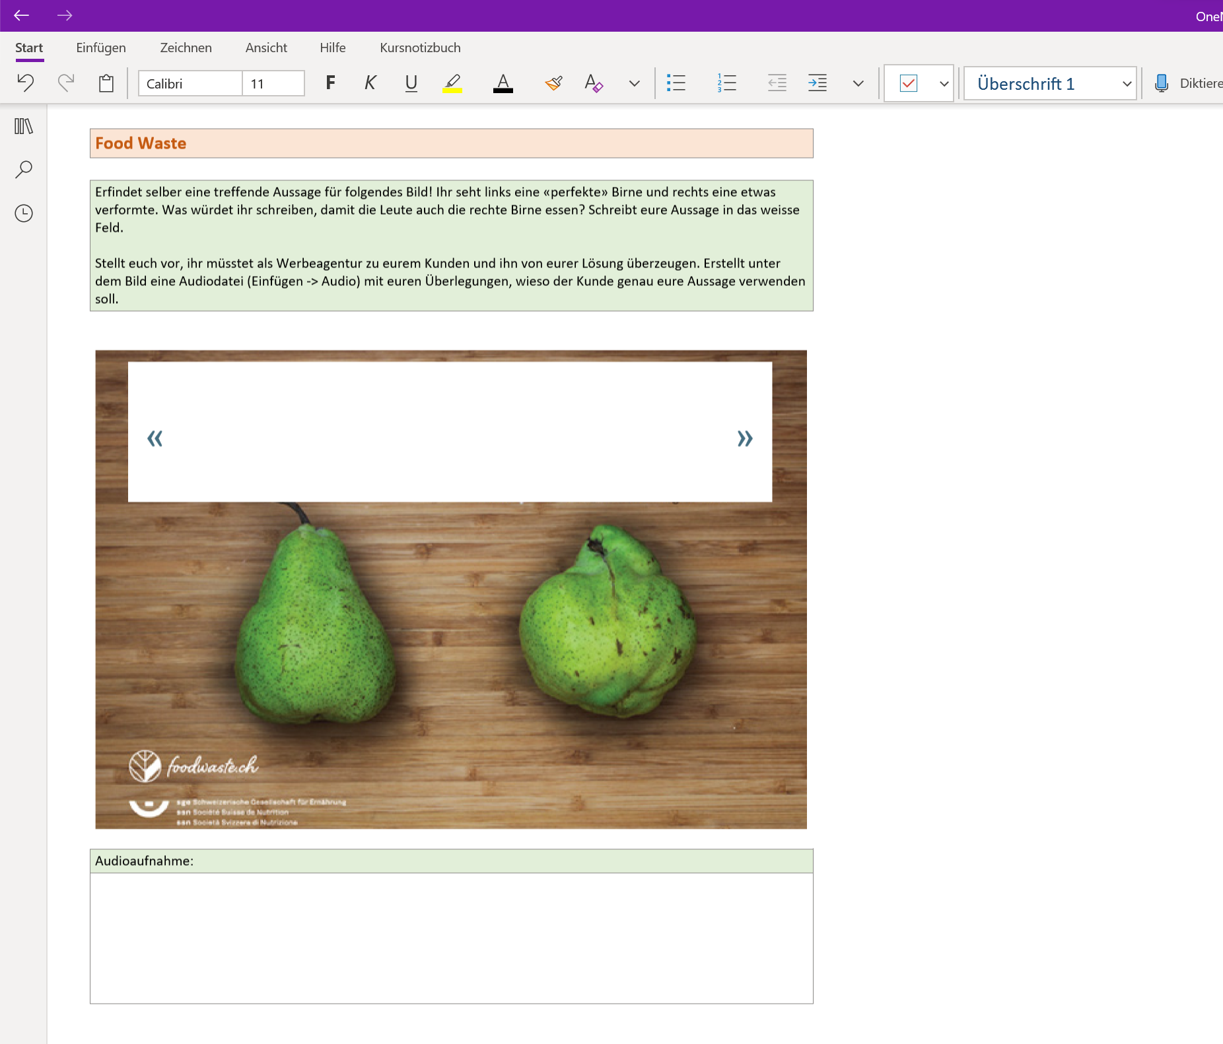Open the search magnifier in sidebar

pyautogui.click(x=24, y=170)
